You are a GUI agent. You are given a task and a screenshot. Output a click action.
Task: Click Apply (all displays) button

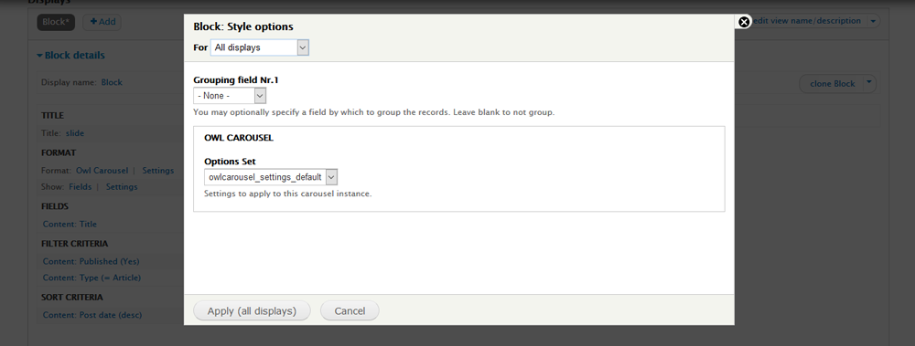coord(253,311)
